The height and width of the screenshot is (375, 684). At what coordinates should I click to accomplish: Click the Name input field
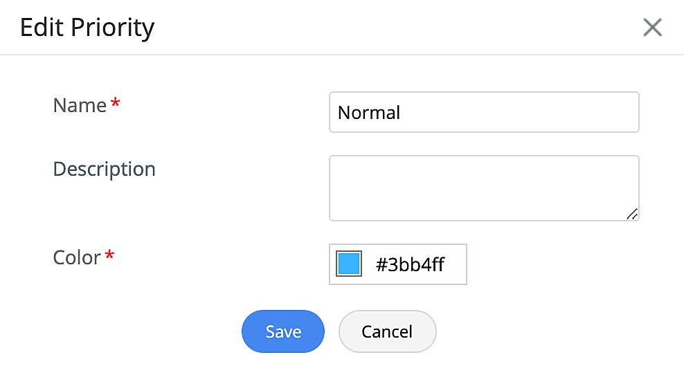point(483,112)
